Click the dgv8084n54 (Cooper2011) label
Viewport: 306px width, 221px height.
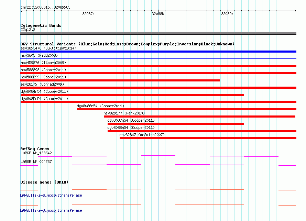tap(44, 91)
